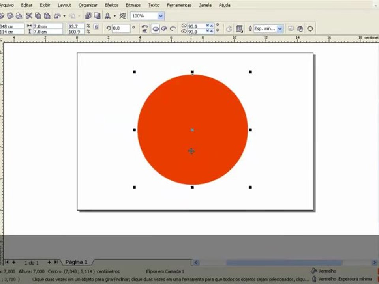Viewport: 379px width, 284px height.
Task: Click the Copy icon
Action: [x=38, y=16]
